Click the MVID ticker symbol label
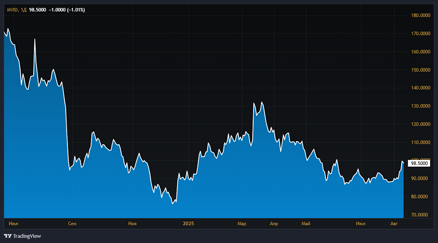 pyautogui.click(x=12, y=10)
